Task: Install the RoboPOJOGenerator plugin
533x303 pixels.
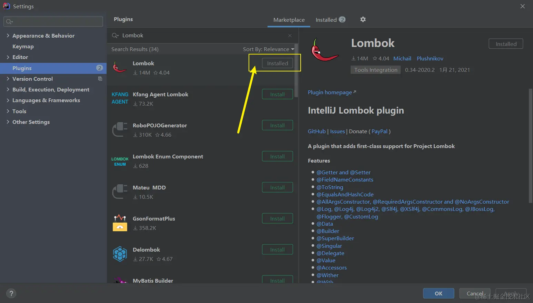Action: (x=278, y=125)
